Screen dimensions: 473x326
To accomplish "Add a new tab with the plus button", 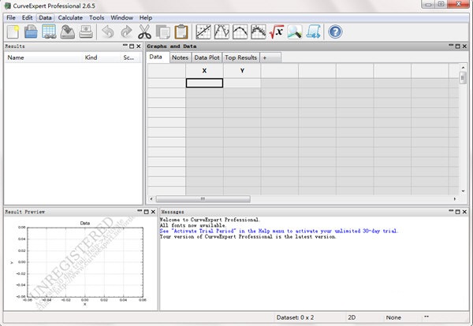I will pos(265,57).
